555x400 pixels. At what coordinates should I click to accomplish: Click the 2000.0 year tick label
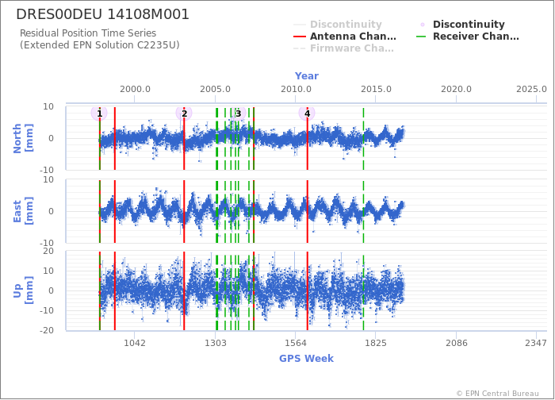tap(135, 89)
